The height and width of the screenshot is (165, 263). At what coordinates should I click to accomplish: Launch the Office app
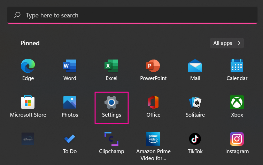coord(153,103)
